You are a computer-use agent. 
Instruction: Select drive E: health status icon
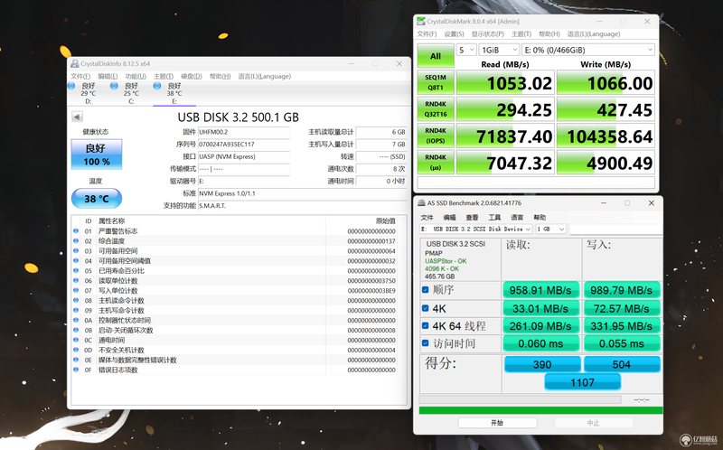157,86
